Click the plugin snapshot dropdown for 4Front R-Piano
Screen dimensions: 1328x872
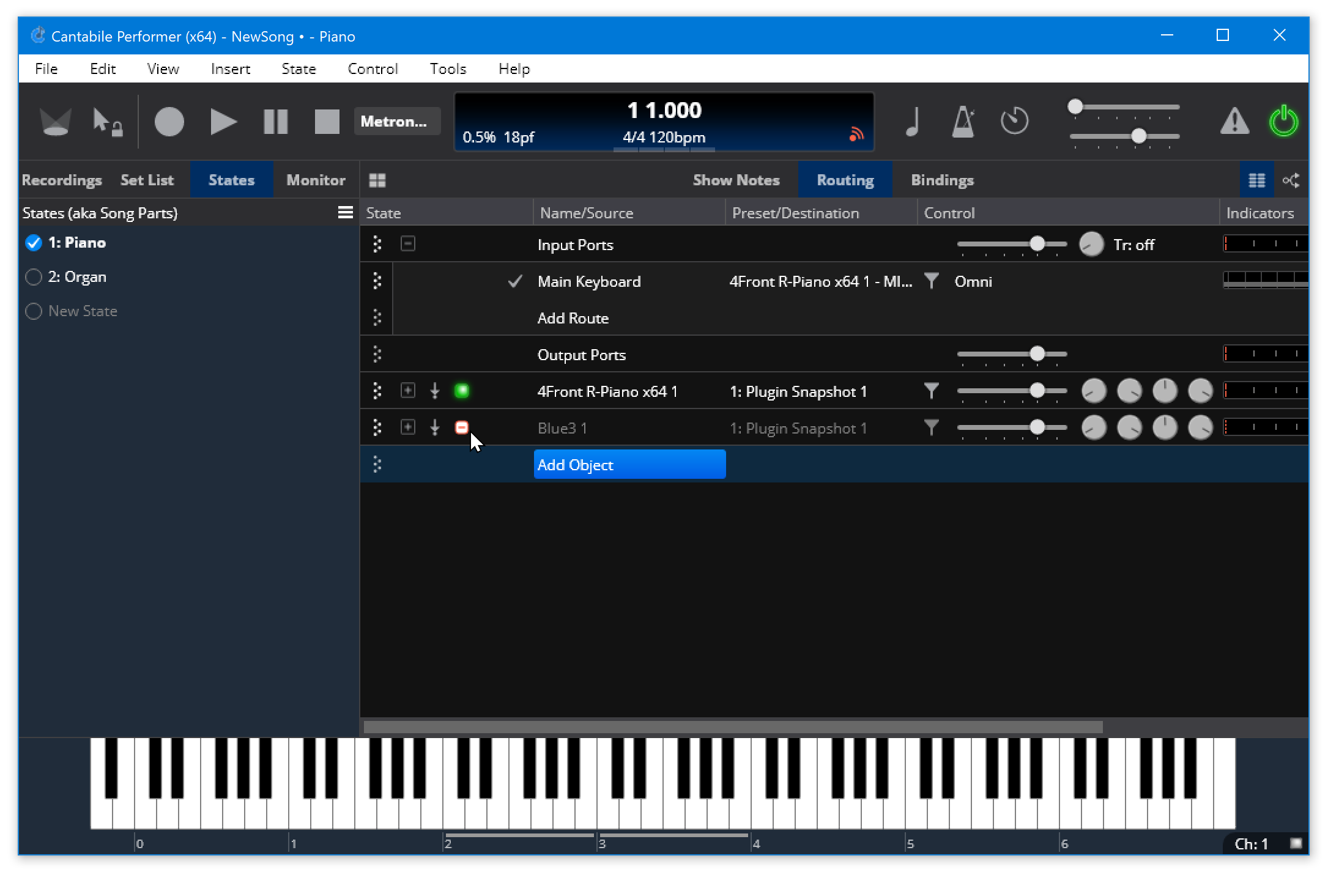pos(798,391)
